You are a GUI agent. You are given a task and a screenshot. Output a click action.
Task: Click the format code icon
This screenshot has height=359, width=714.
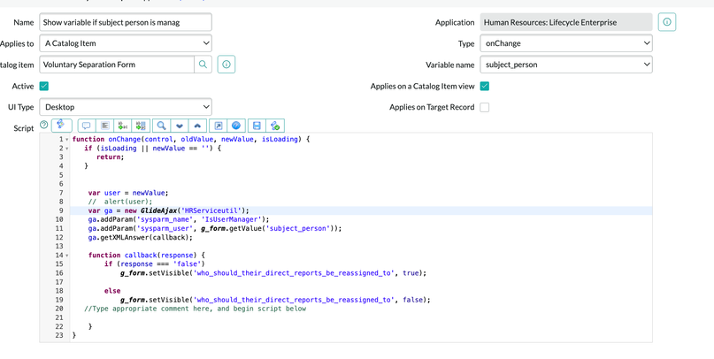104,126
